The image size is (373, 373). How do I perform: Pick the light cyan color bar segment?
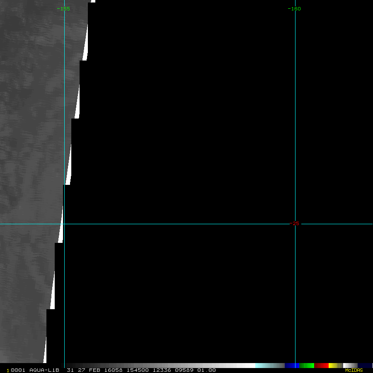(263, 366)
